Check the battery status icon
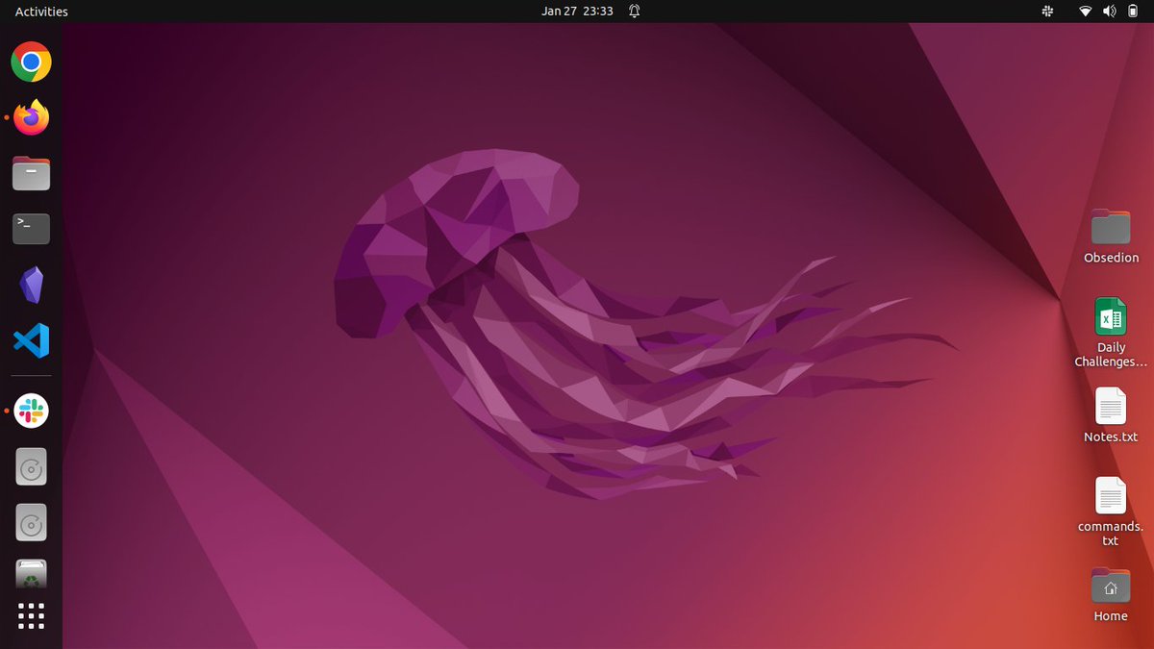The width and height of the screenshot is (1154, 649). (x=1132, y=12)
